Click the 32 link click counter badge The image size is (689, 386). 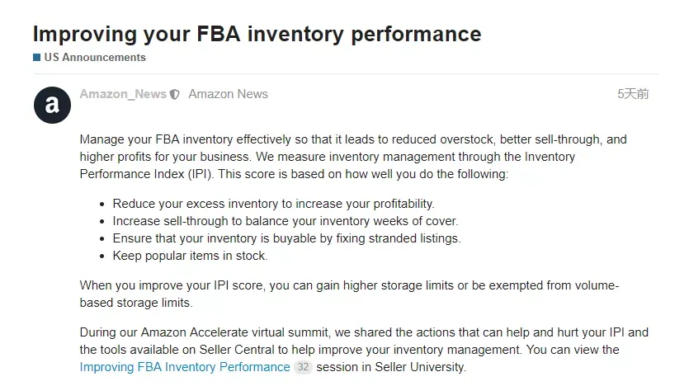(303, 367)
